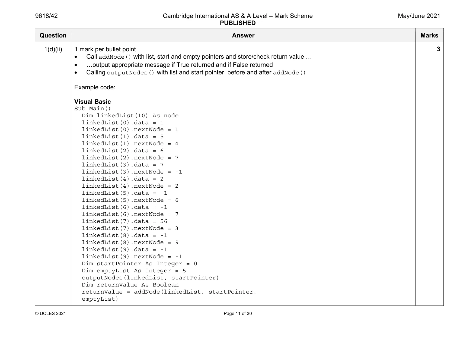Click the 'Page 11 of 30' footer
This screenshot has height=337, width=476.
coord(238,314)
